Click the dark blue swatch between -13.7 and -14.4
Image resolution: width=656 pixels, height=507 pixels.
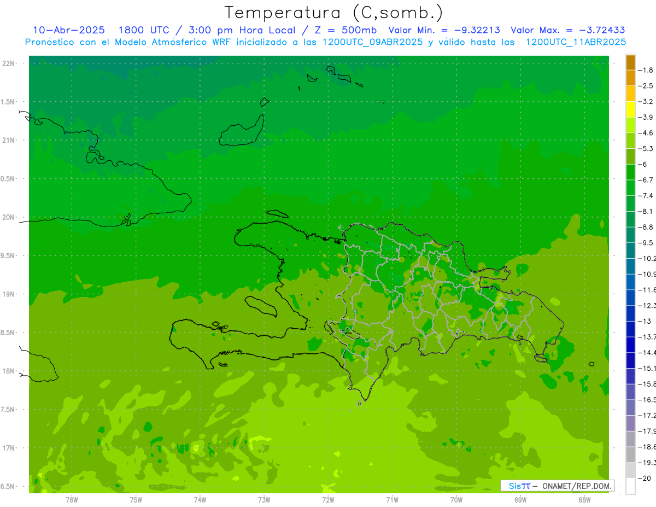point(630,345)
